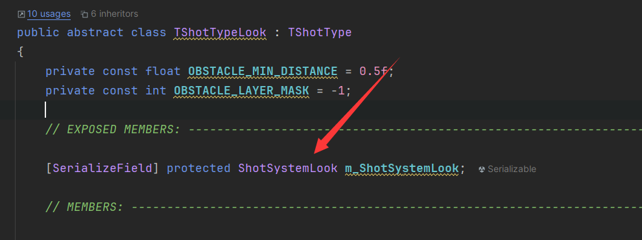Click the int keyword
Screen dimensions: 642x240
point(156,91)
